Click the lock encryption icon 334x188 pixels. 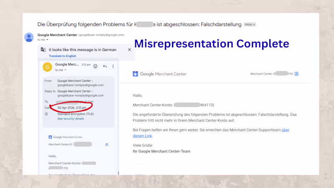[x=46, y=114]
